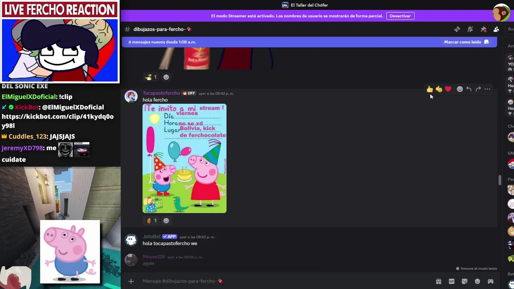React with the salute emoji on hover bar
514x289 pixels.
tap(439, 89)
